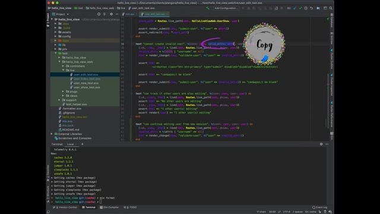Open the Search Everywhere magnifier icon
This screenshot has height=214, width=380.
pyautogui.click(x=331, y=8)
